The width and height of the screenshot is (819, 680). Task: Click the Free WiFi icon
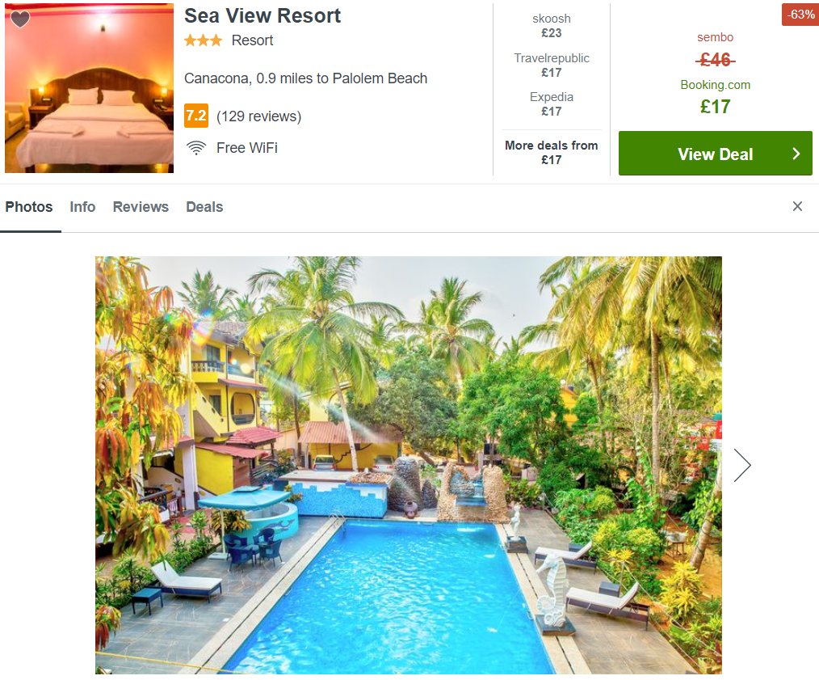pyautogui.click(x=196, y=148)
